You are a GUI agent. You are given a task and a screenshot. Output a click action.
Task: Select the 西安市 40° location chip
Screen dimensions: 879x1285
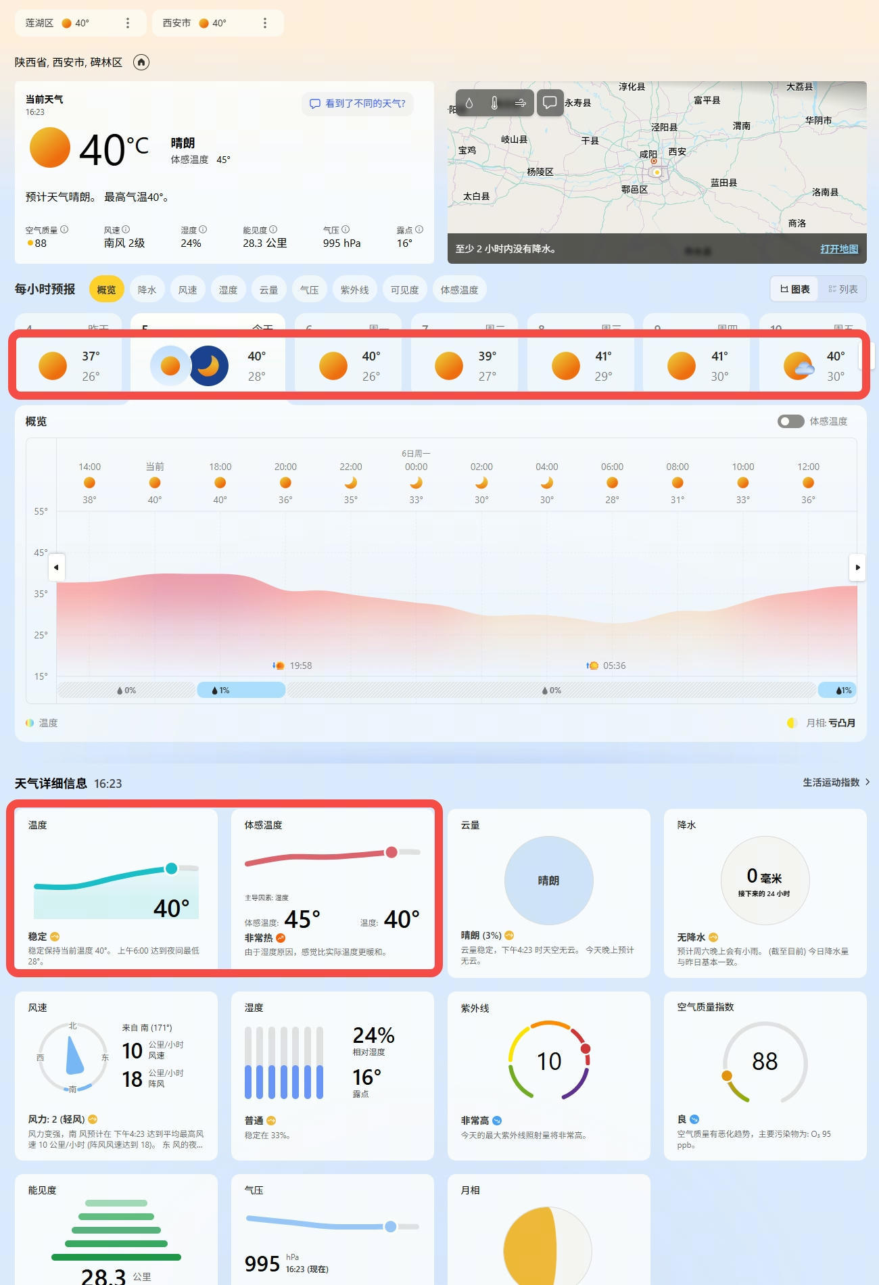(x=218, y=23)
